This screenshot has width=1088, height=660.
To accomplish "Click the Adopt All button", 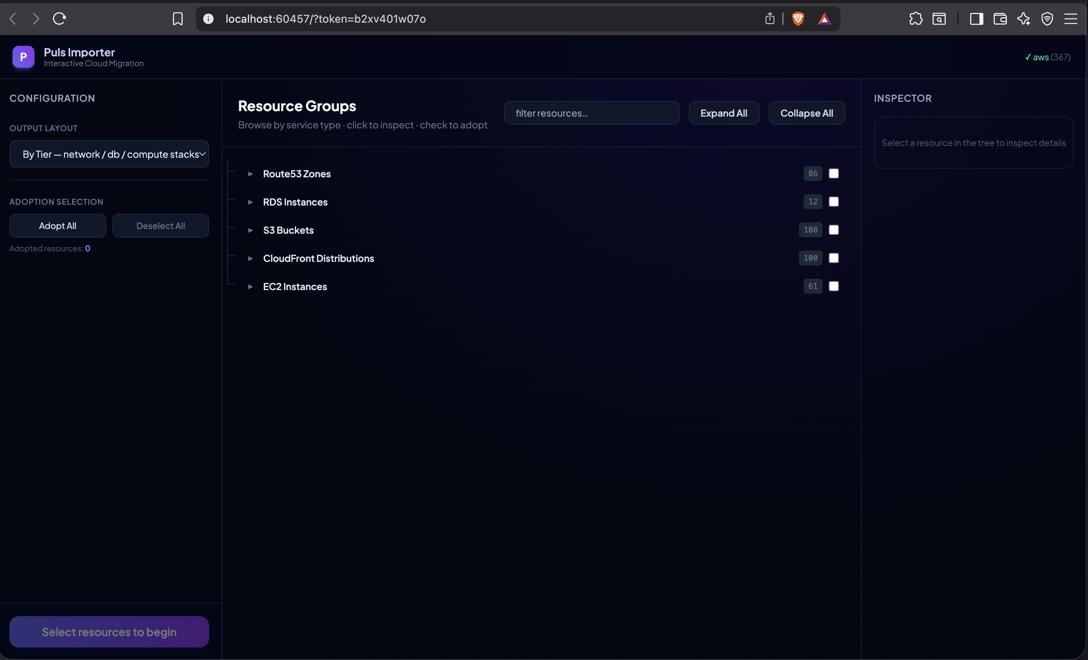I will pos(58,225).
